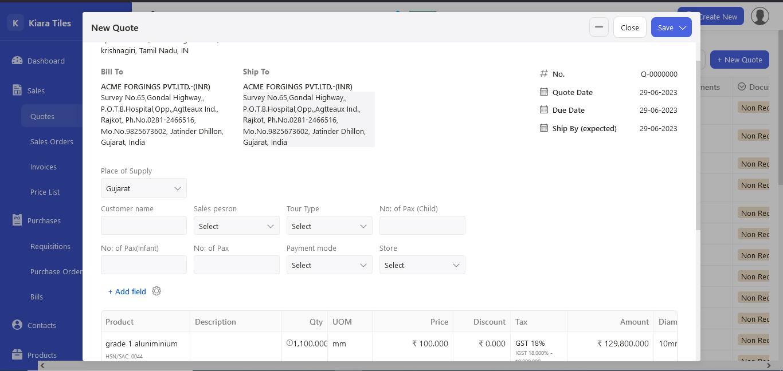
Task: Click the Dashboard gauge icon
Action: (17, 61)
